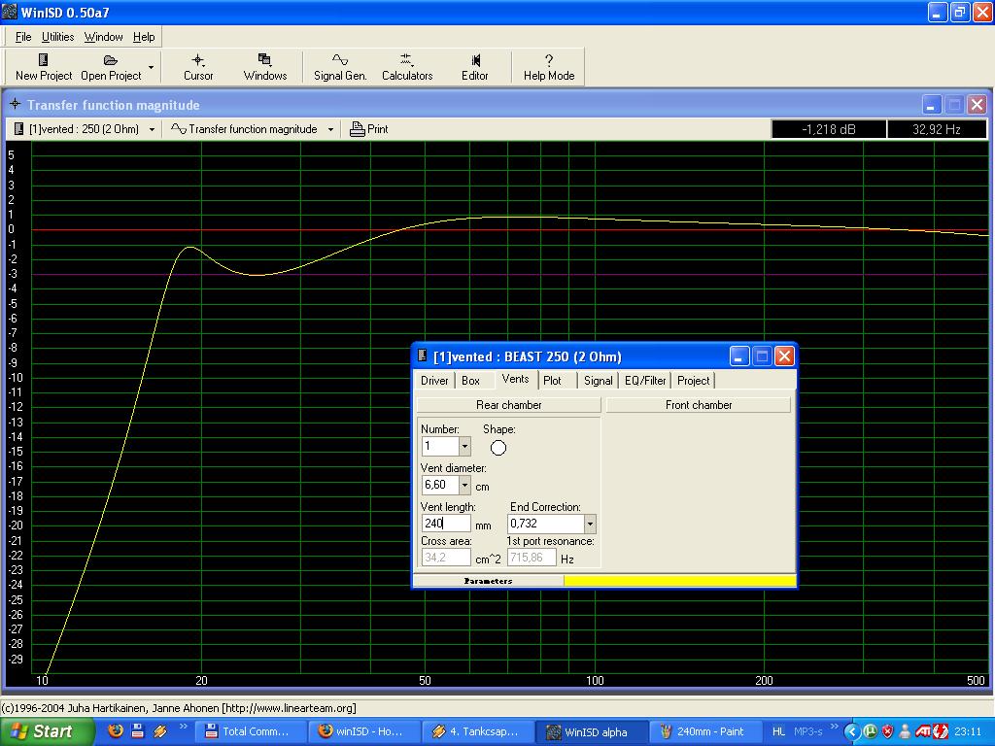Open the Utilities menu

point(57,37)
